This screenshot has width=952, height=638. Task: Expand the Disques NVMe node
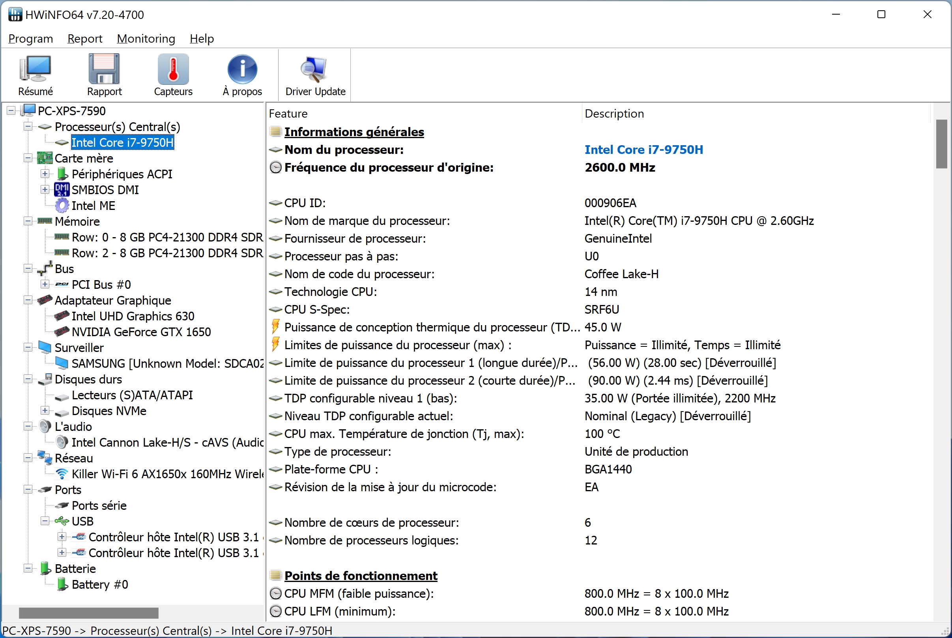click(45, 410)
